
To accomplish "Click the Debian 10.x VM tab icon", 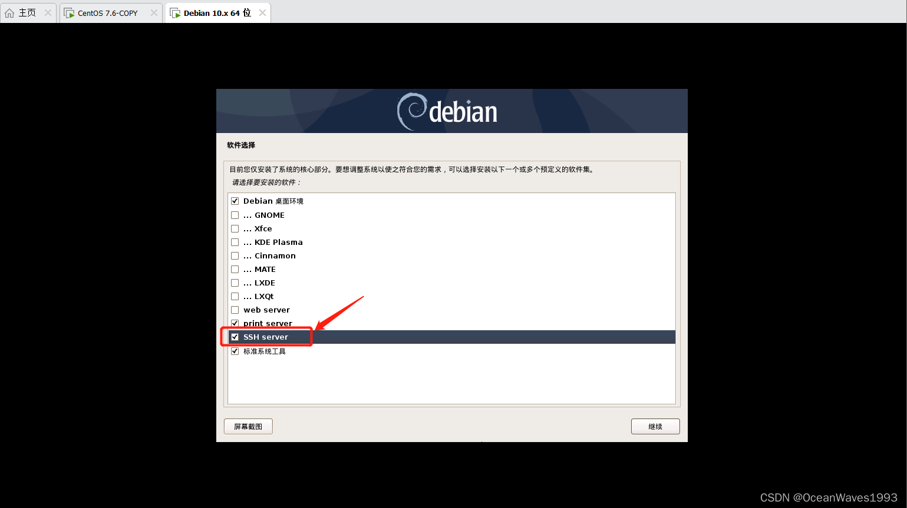I will [x=175, y=13].
